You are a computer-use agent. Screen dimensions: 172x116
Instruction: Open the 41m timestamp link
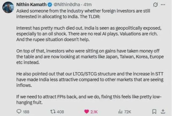[88, 5]
